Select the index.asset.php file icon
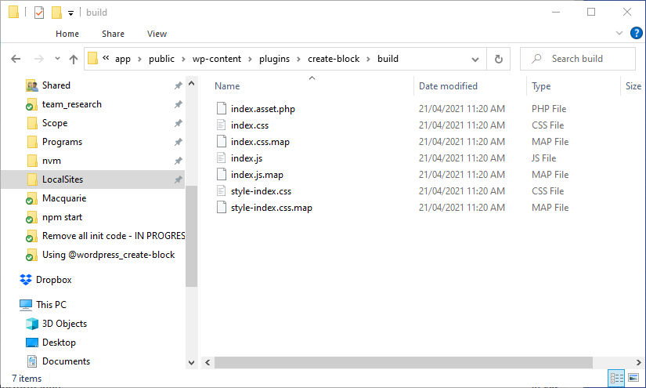Screen dimensions: 646x388 tap(221, 109)
